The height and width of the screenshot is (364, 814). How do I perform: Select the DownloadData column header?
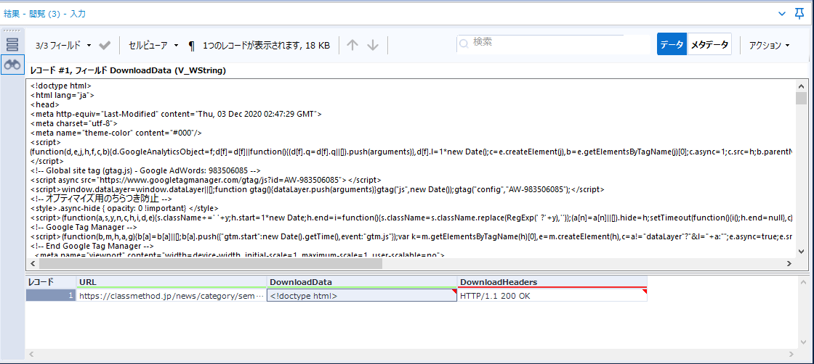click(362, 282)
